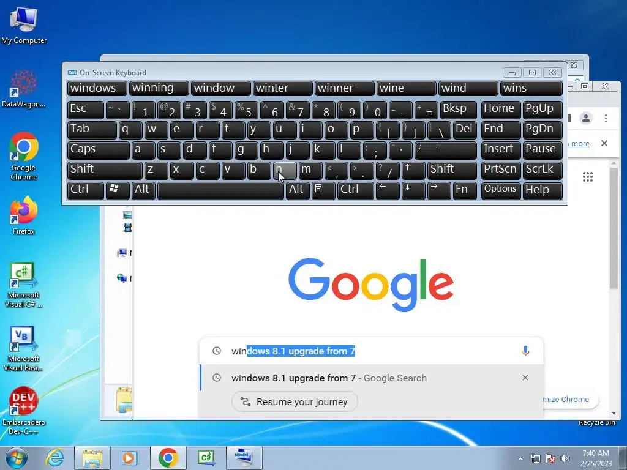This screenshot has width=627, height=470.
Task: Toggle the right Ctrl key
Action: pyautogui.click(x=355, y=190)
